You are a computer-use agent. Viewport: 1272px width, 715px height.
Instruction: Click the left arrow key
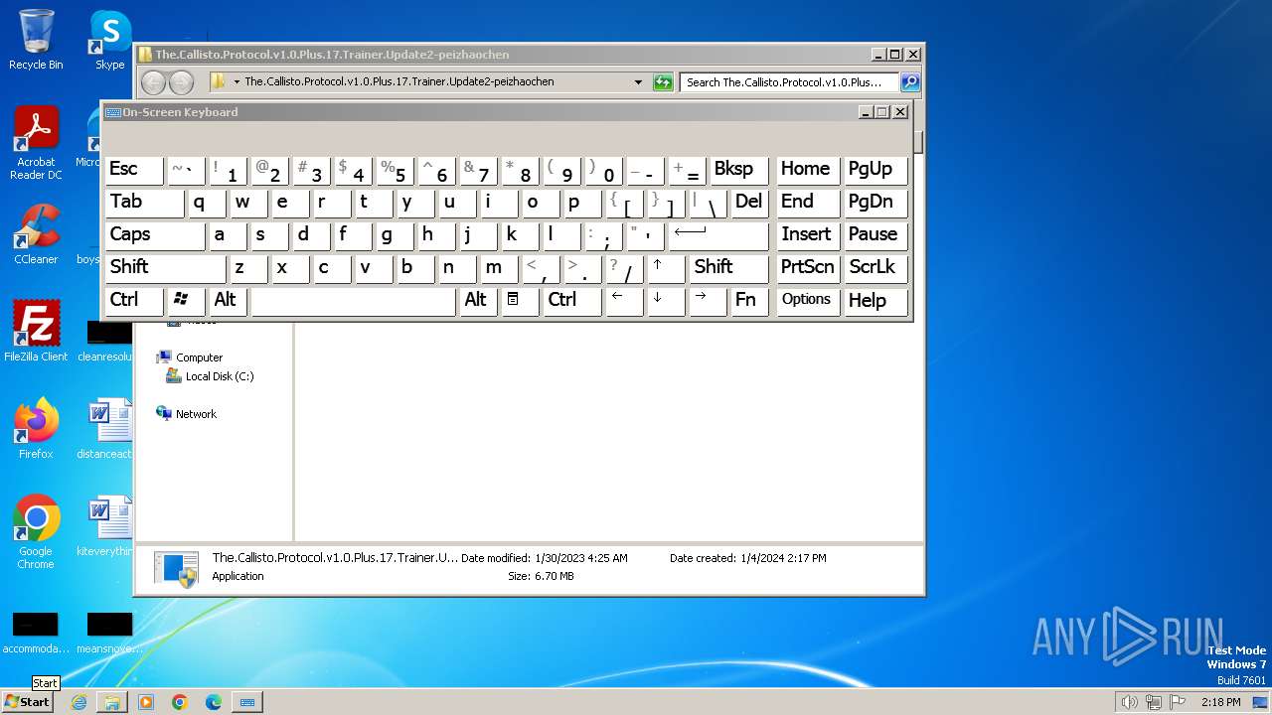[624, 301]
